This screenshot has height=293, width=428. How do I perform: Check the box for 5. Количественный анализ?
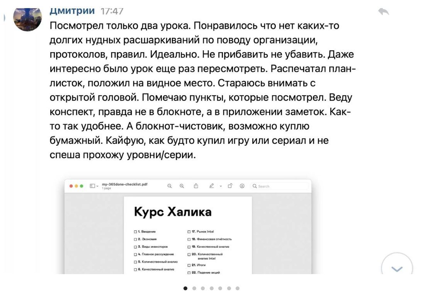click(x=135, y=262)
